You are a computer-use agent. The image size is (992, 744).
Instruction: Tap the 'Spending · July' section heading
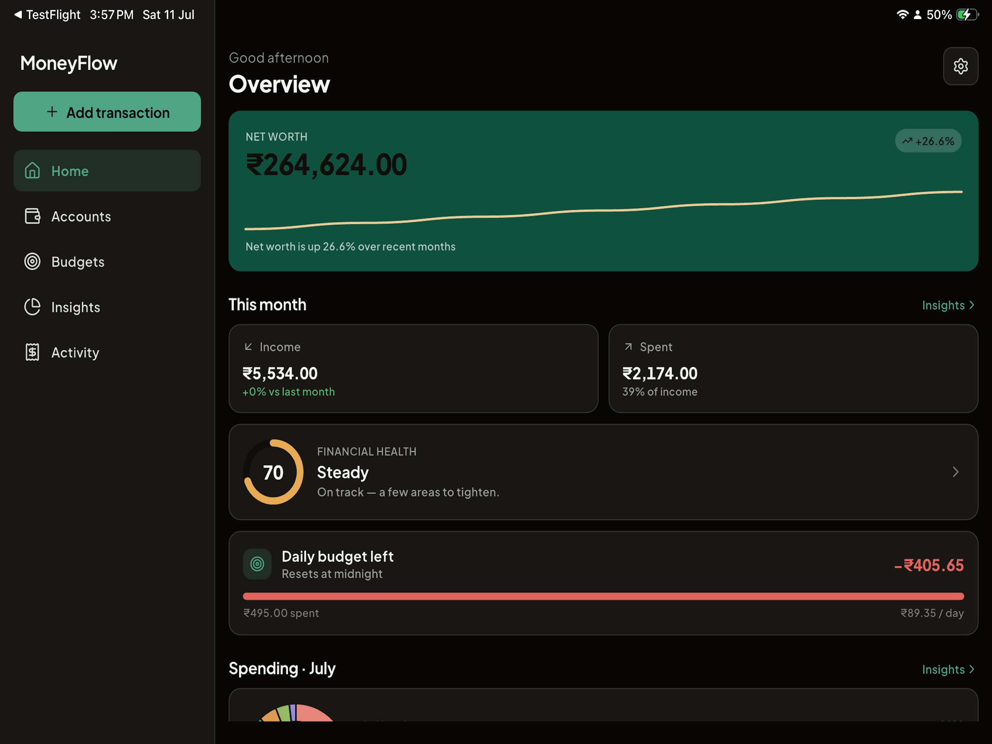point(282,669)
